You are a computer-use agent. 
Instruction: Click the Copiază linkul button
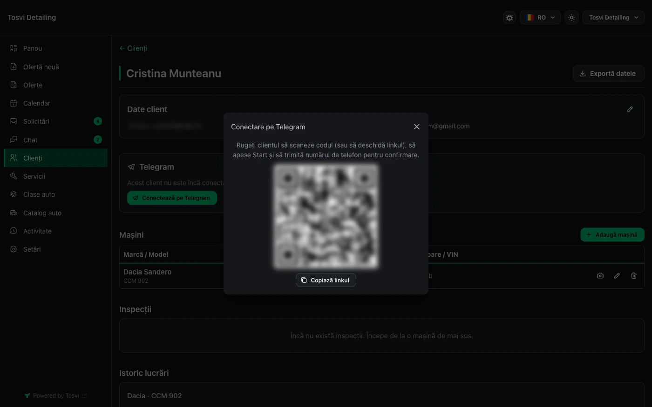tap(326, 280)
